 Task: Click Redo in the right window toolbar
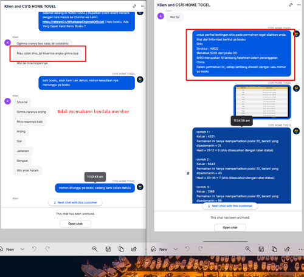[x=201, y=249]
